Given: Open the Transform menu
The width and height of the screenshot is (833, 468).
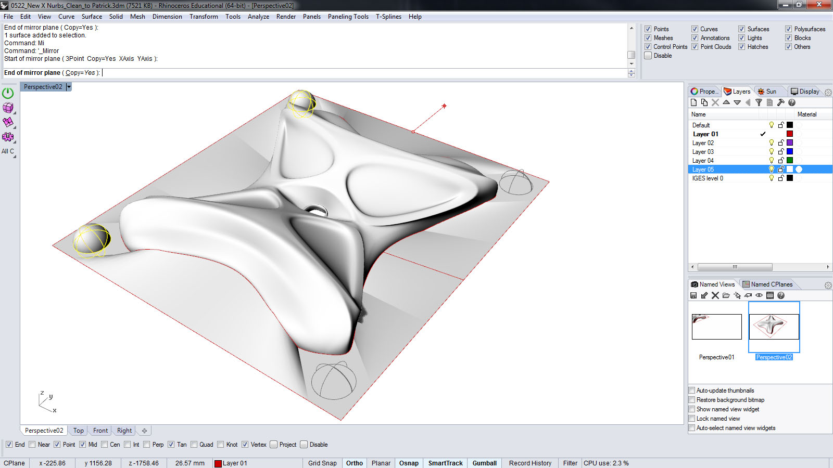Looking at the screenshot, I should (204, 17).
